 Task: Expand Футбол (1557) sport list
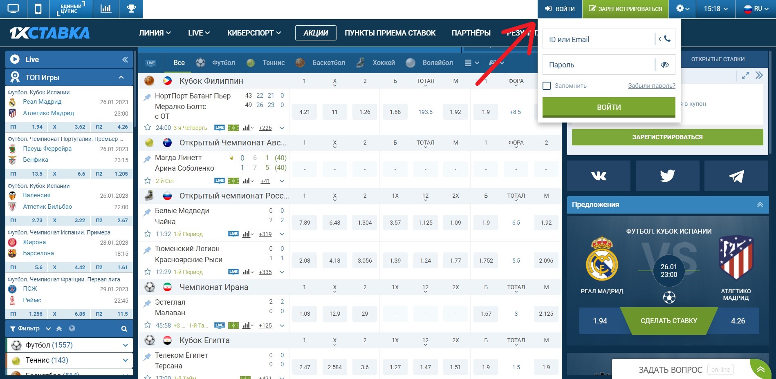coord(125,345)
